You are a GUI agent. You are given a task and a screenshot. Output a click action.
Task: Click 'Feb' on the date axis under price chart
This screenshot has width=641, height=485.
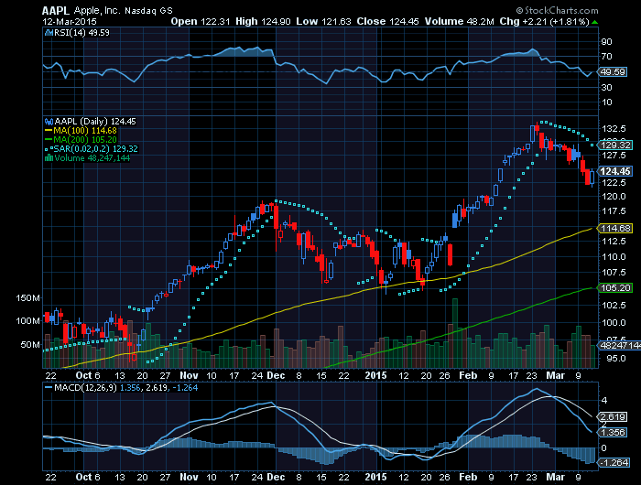pos(468,375)
